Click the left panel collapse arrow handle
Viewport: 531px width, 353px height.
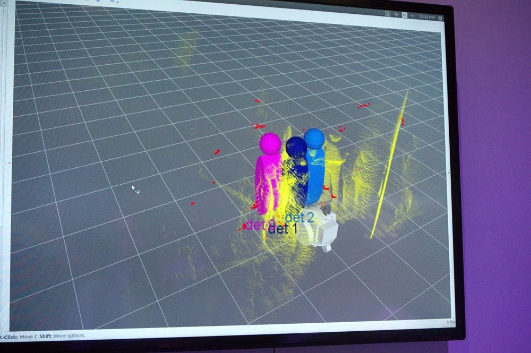click(x=9, y=163)
